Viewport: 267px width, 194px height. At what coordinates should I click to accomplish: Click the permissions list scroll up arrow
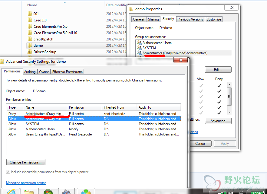pyautogui.click(x=229, y=85)
